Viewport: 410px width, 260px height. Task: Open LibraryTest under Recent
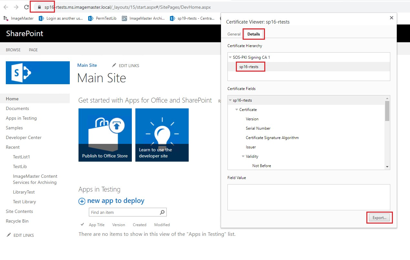point(24,192)
